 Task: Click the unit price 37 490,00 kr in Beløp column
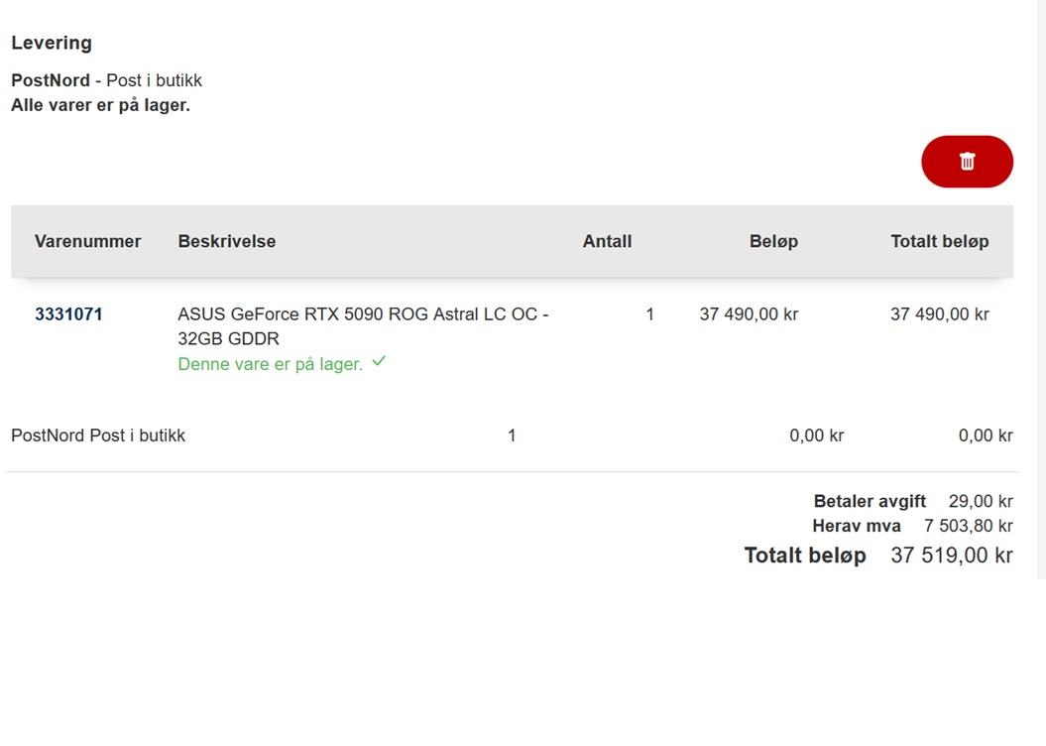pyautogui.click(x=749, y=314)
